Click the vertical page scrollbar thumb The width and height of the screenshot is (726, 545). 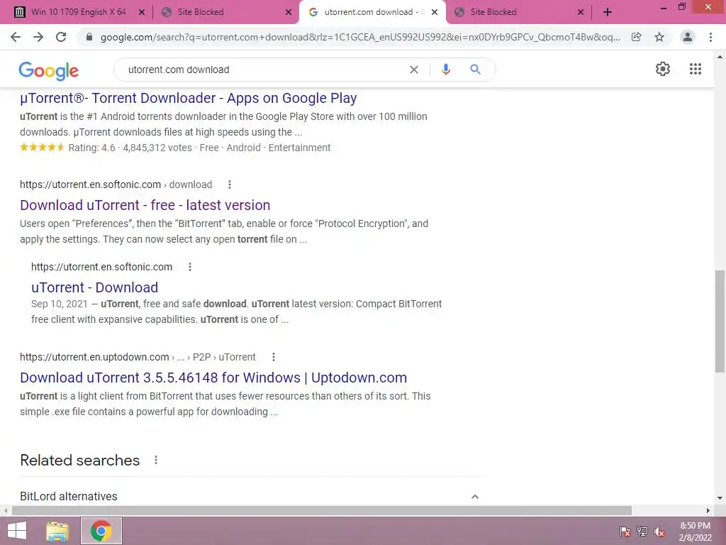(x=720, y=321)
